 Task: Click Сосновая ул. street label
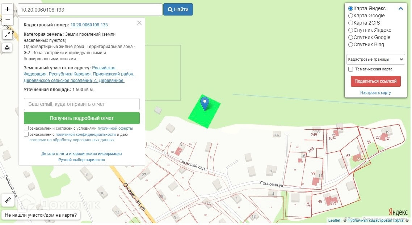point(272,184)
